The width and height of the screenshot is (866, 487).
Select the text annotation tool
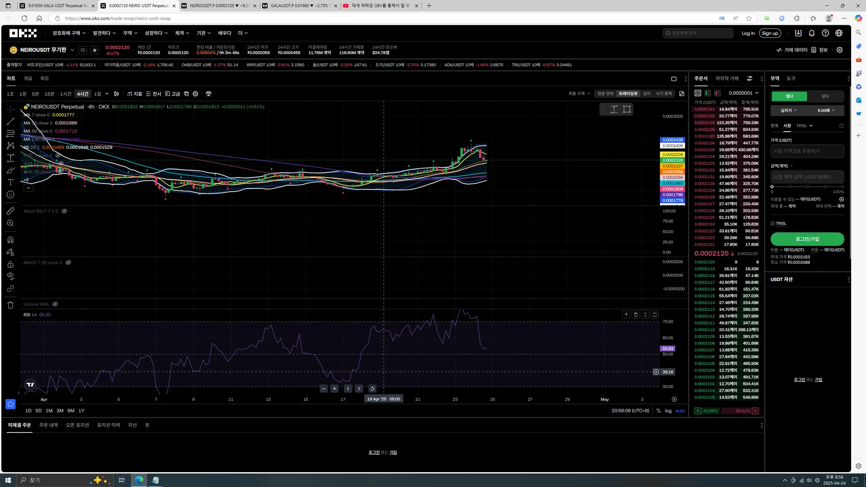(10, 182)
